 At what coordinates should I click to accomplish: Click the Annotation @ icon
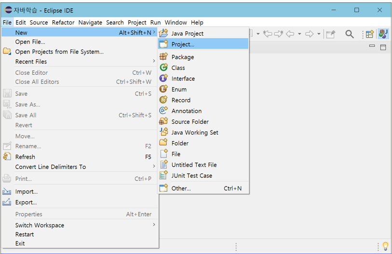[163, 110]
